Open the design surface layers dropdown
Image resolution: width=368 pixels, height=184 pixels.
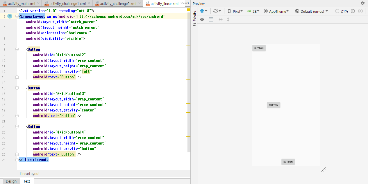(x=203, y=11)
